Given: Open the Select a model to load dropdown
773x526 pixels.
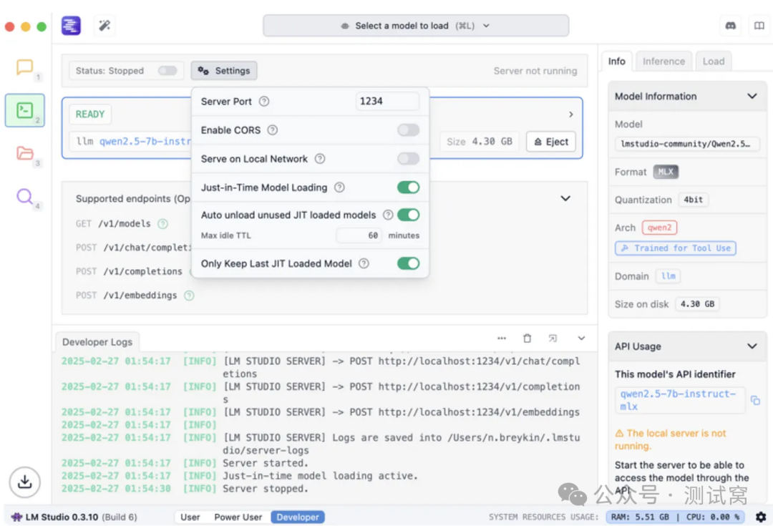Looking at the screenshot, I should 416,26.
